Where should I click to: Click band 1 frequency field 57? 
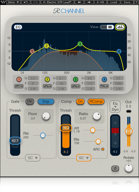coord(33,84)
